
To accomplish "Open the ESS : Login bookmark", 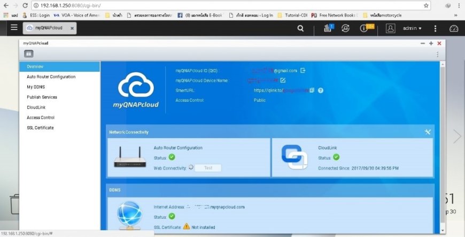I will (x=36, y=15).
